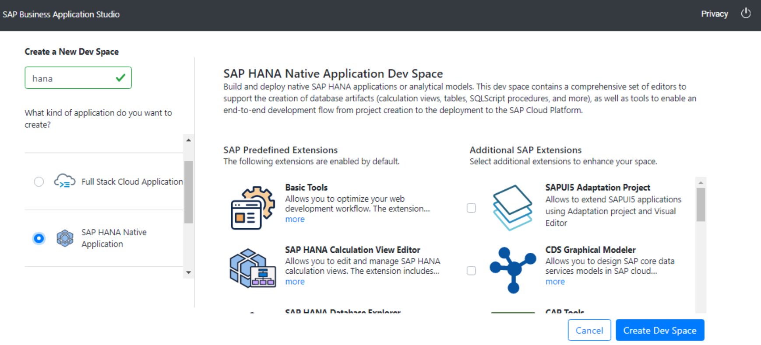Open the Privacy link
Screen dimensions: 761x345
tap(714, 14)
